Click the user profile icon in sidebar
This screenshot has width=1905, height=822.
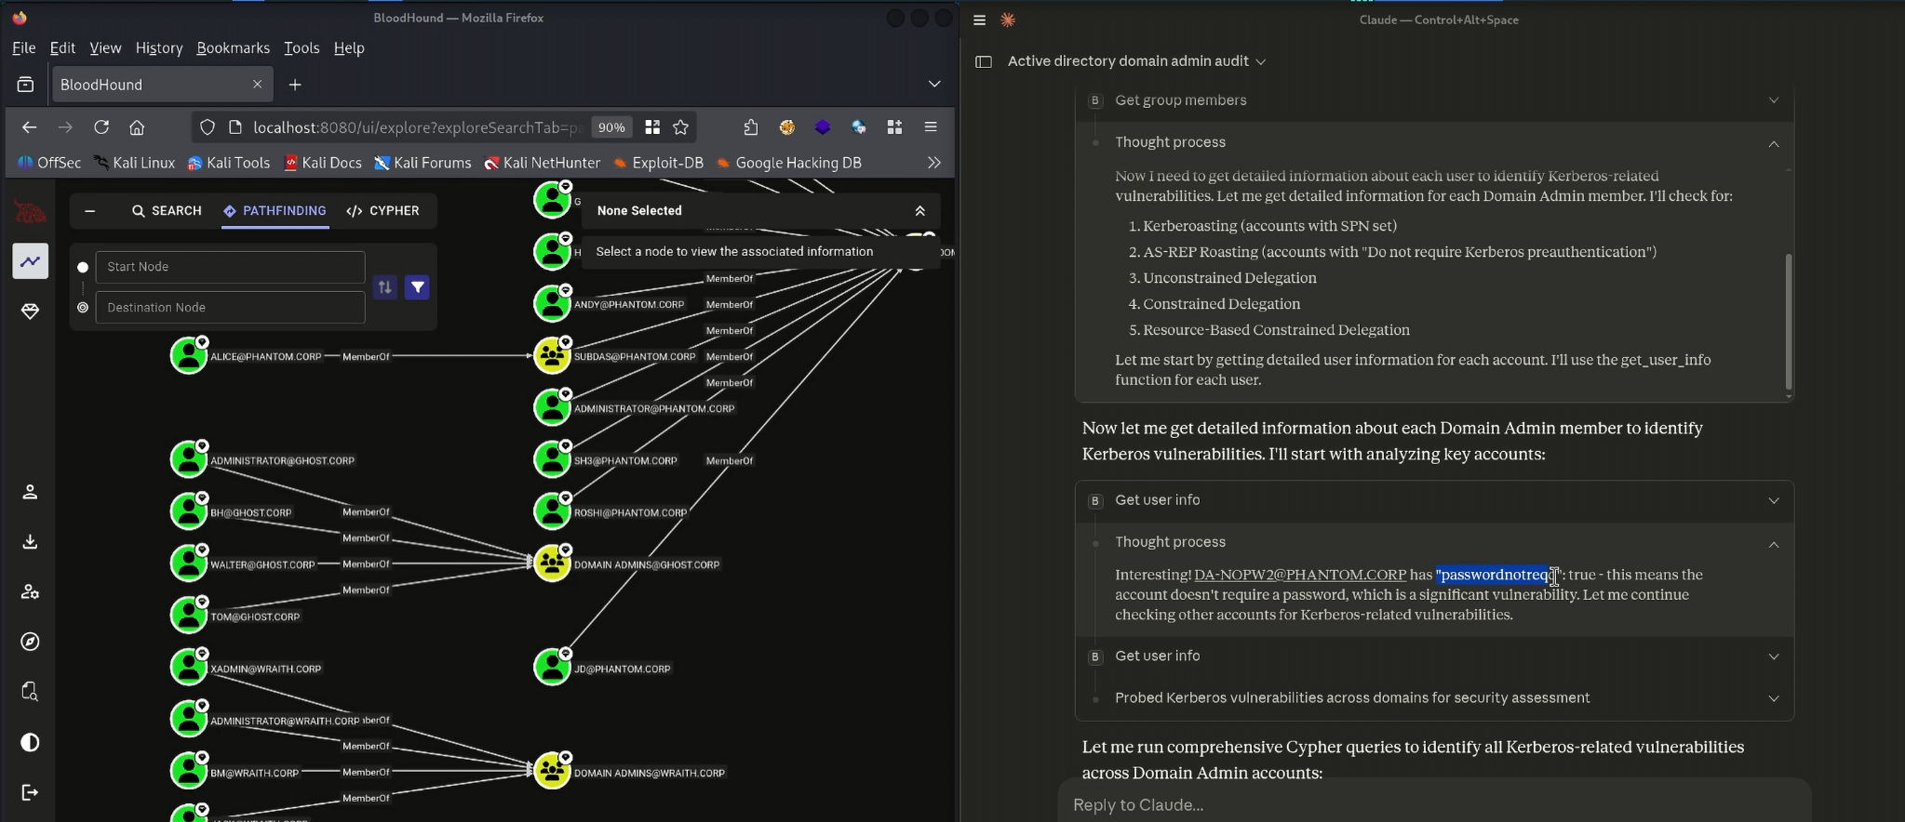[x=30, y=492]
